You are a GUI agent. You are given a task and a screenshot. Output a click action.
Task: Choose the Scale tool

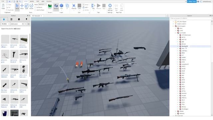27,6
